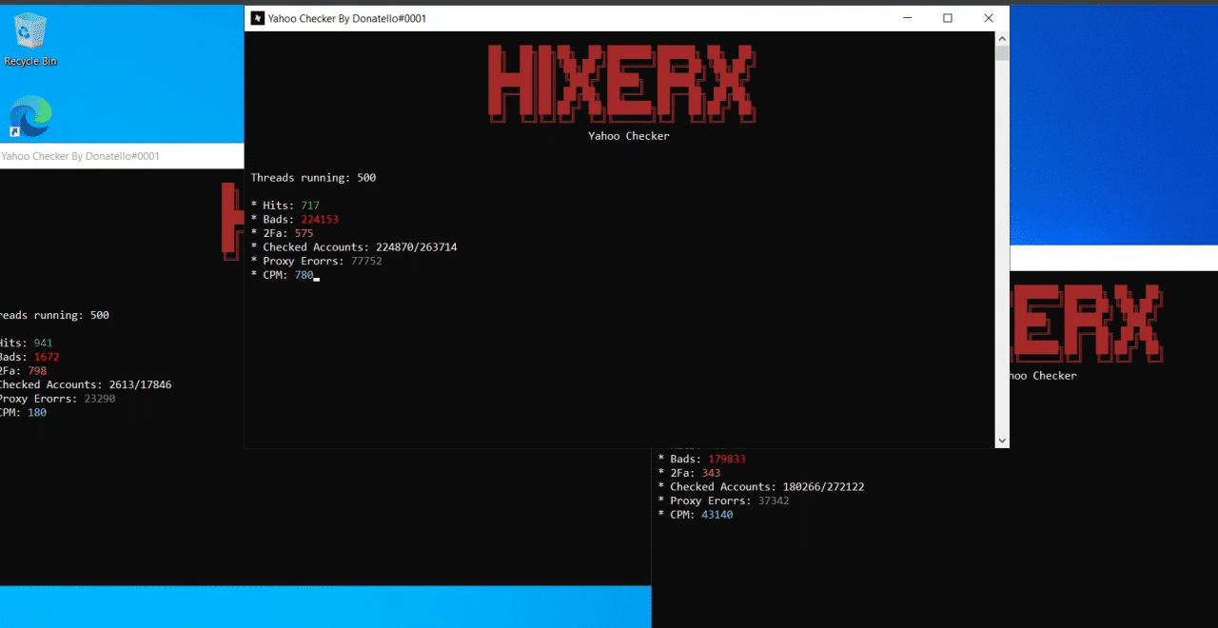The width and height of the screenshot is (1218, 628).
Task: Click the red HIXERX logo in the front console
Action: click(621, 84)
